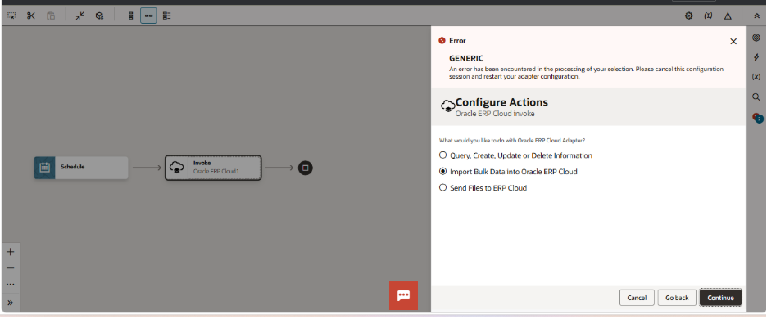Click the black stop end node
This screenshot has height=319, width=767.
(x=305, y=168)
